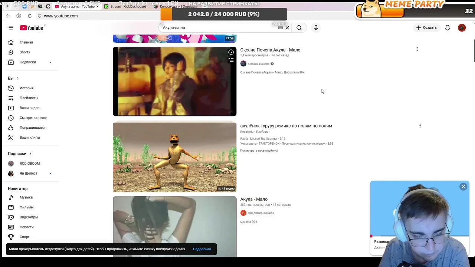Open RODIGBOOM subscription channel
Image resolution: width=475 pixels, height=267 pixels.
[x=30, y=164]
